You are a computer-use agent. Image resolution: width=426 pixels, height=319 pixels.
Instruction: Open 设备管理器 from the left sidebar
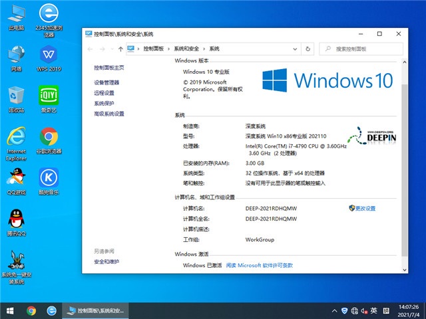pos(107,82)
